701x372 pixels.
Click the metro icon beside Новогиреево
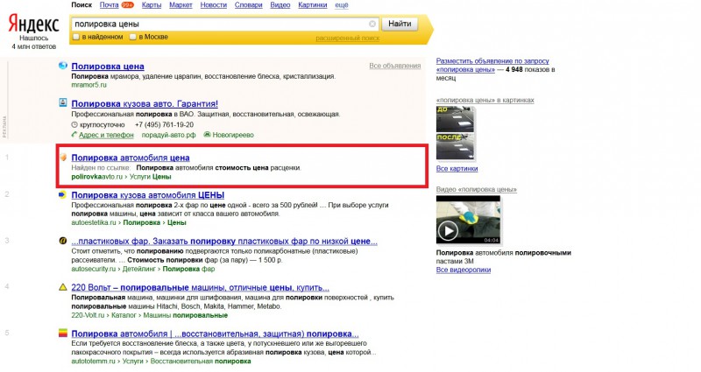207,135
